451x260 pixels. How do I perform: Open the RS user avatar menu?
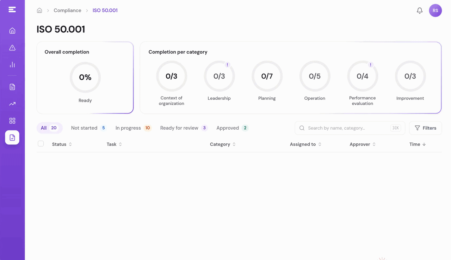435,11
